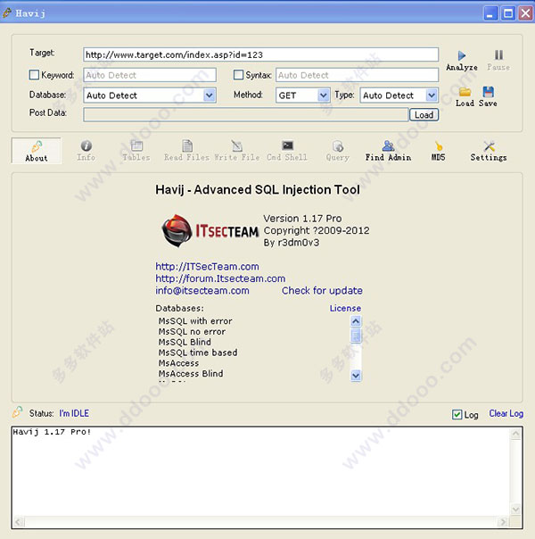
Task: Close the Havij window
Action: [x=525, y=13]
